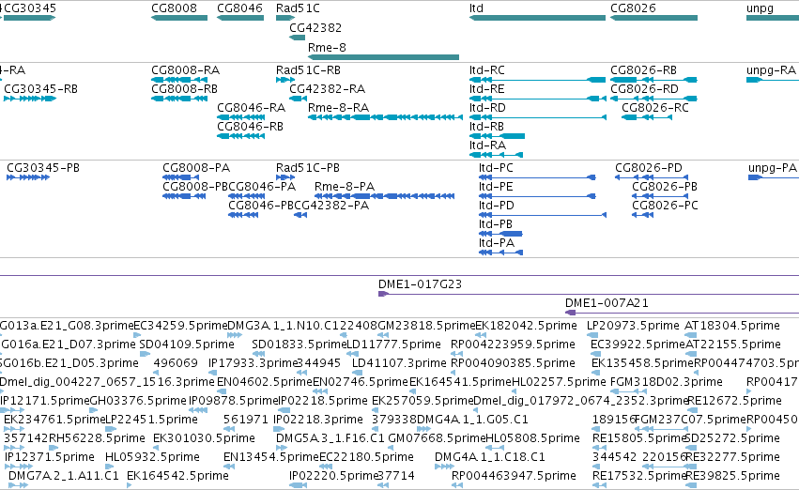Image resolution: width=799 pixels, height=490 pixels.
Task: Select the 'RE17532.5prime' EST label
Action: click(x=639, y=477)
